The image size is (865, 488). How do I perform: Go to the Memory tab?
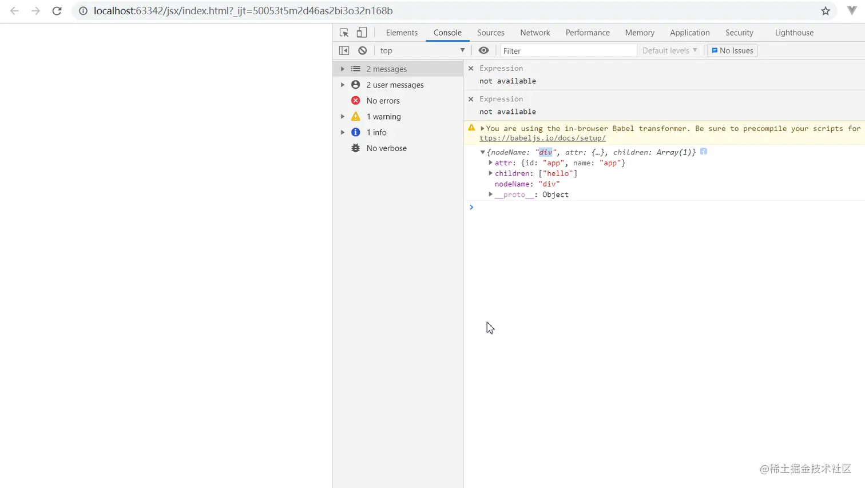click(640, 33)
